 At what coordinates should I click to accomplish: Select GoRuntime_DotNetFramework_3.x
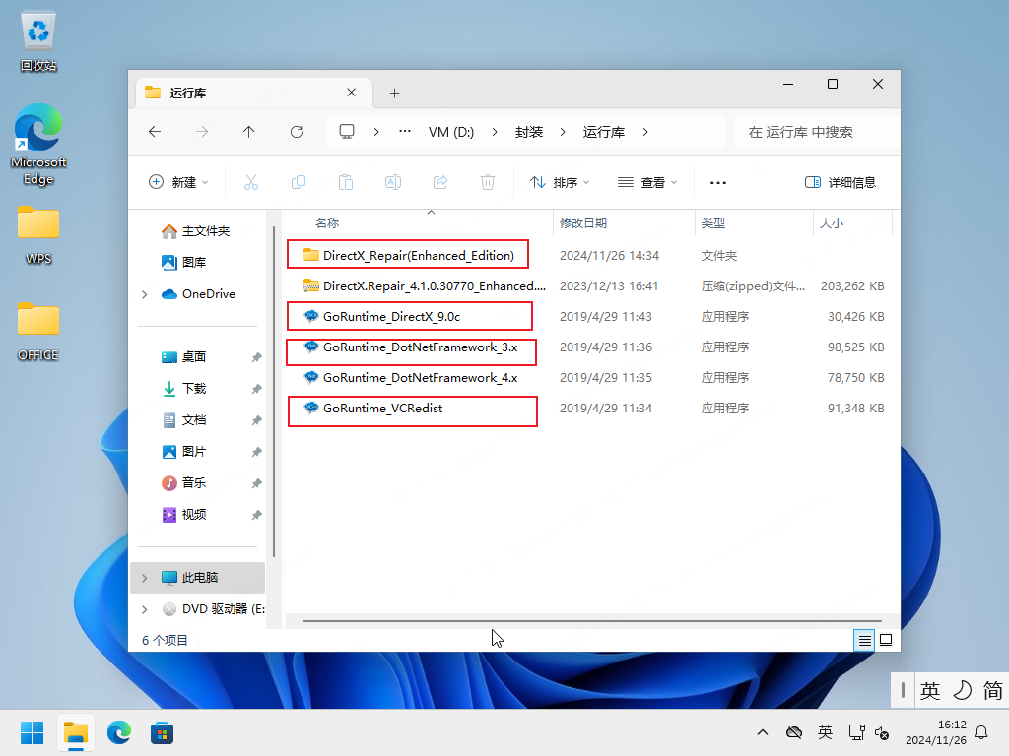coord(412,347)
